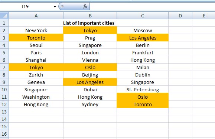This screenshot has width=215, height=139.
Task: Select row 1 header
Action: click(x=4, y=23)
